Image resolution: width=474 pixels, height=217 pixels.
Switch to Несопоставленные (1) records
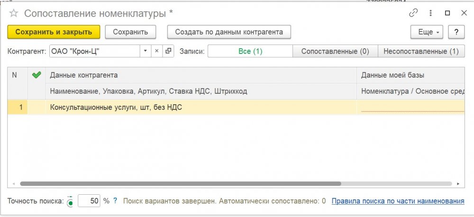pyautogui.click(x=420, y=51)
